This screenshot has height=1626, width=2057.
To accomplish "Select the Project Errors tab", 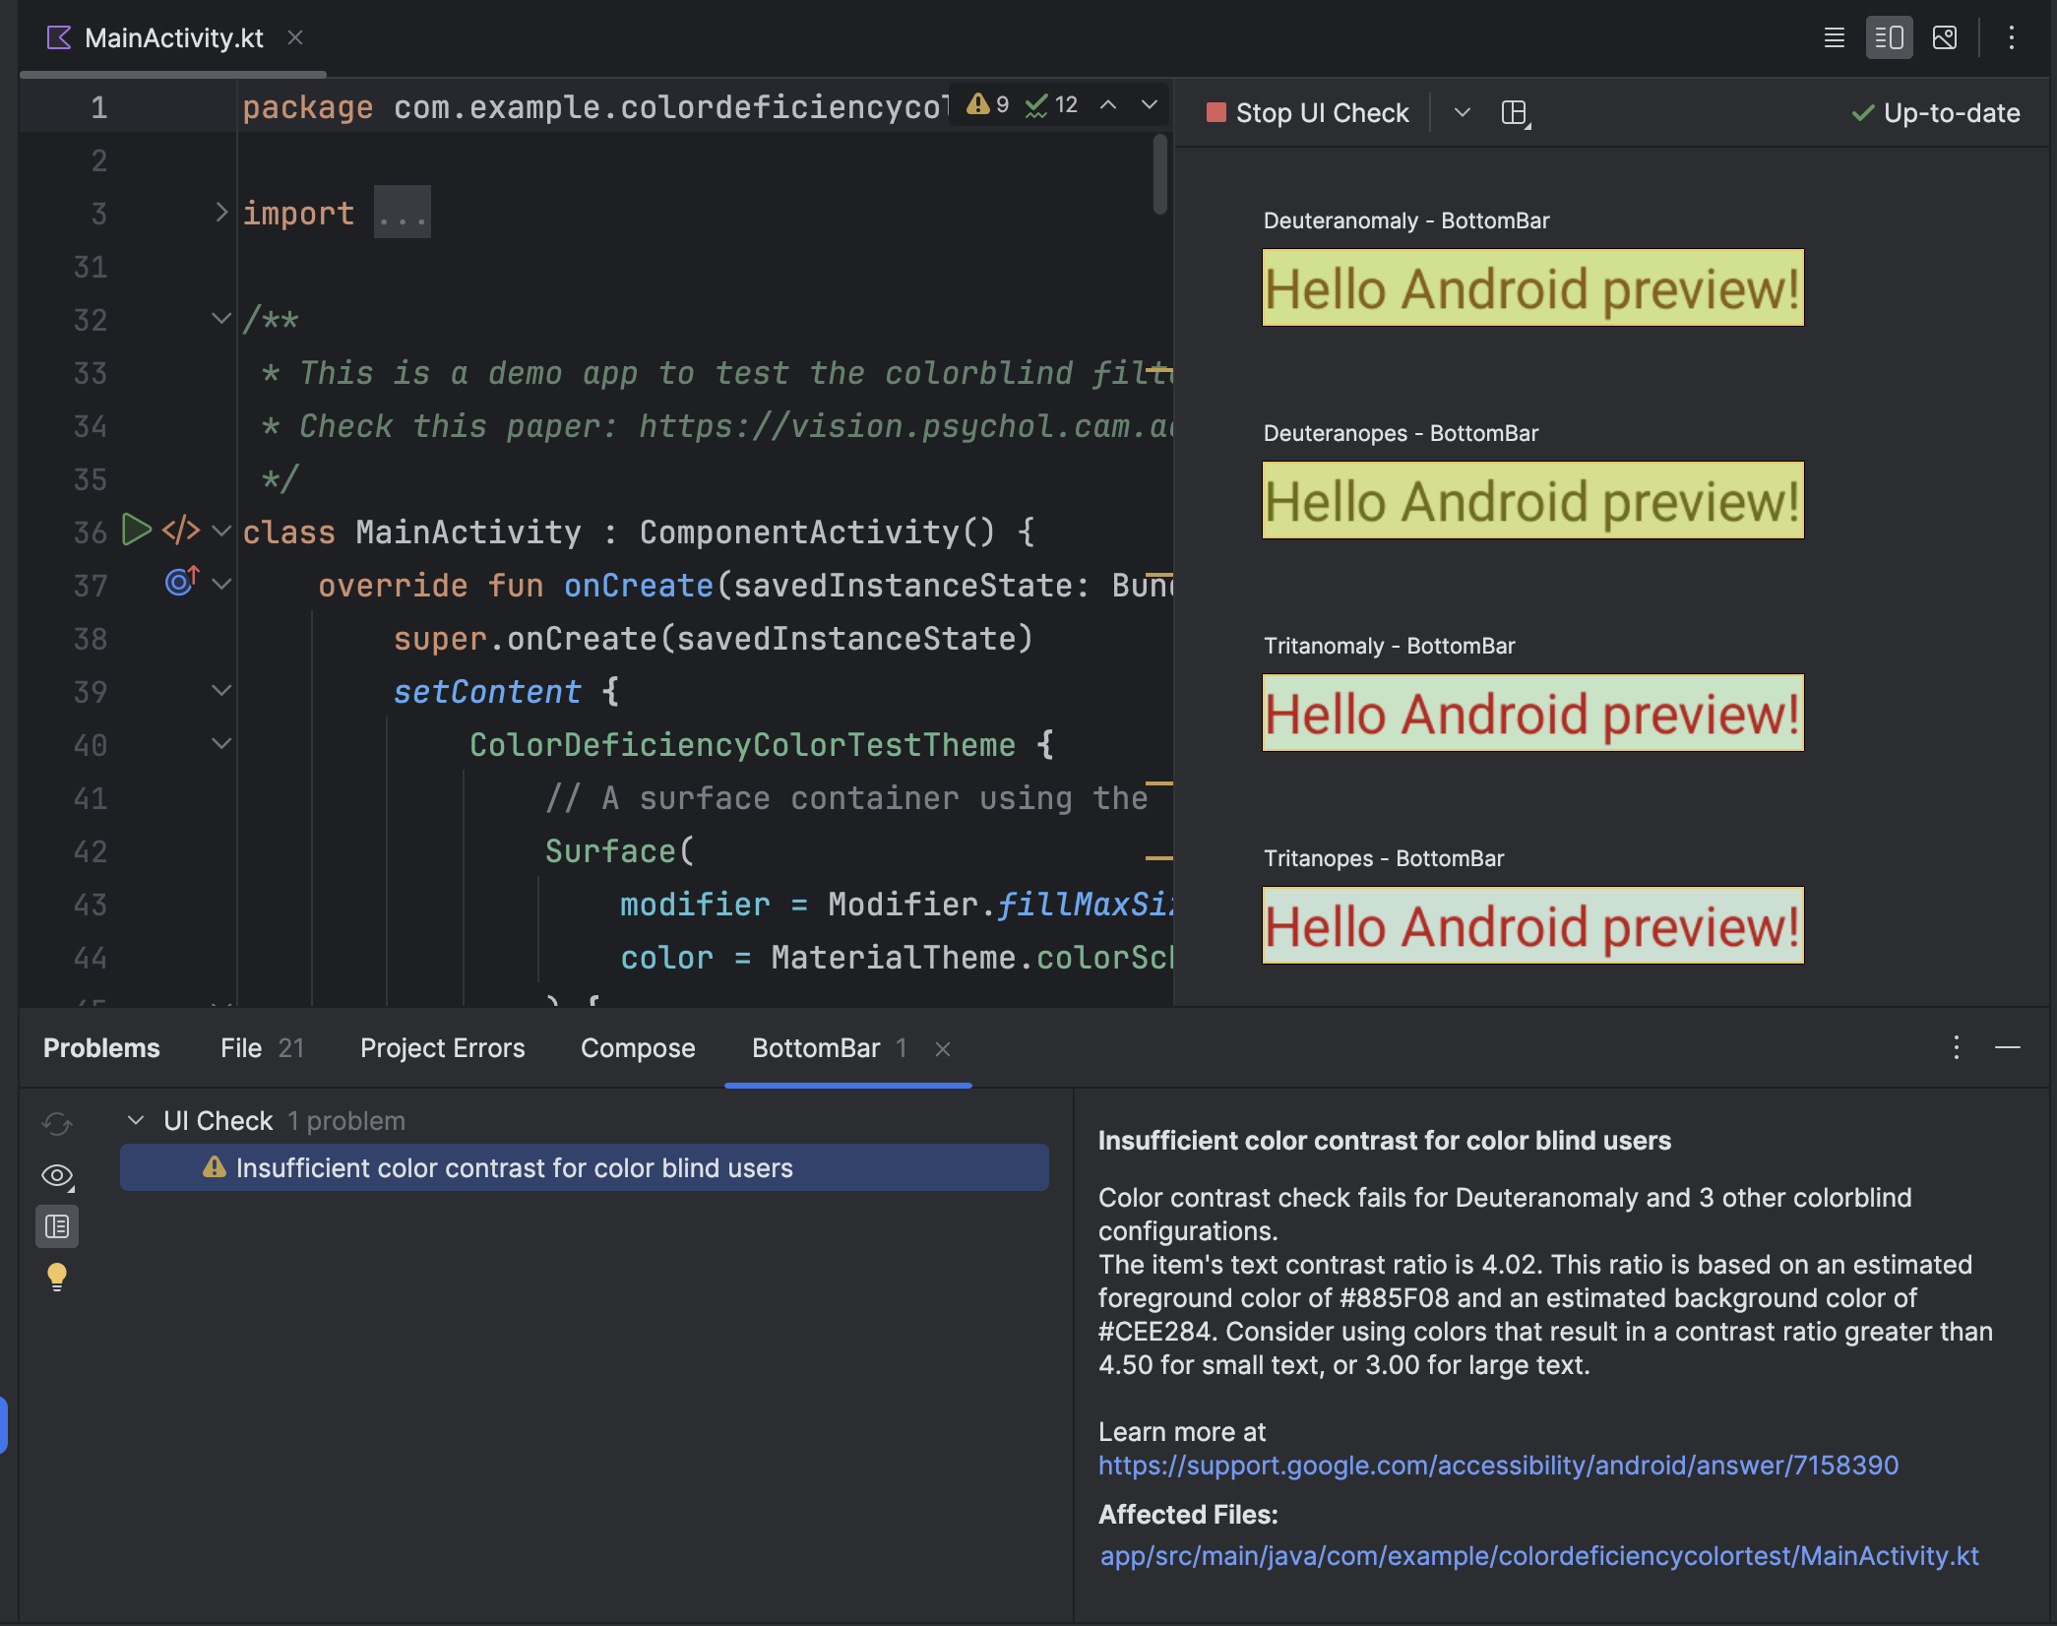I will (x=443, y=1046).
